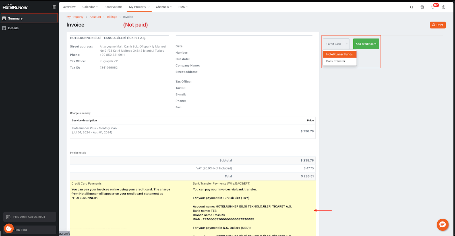Open the Channels dropdown menu
This screenshot has height=236, width=455.
pyautogui.click(x=164, y=7)
